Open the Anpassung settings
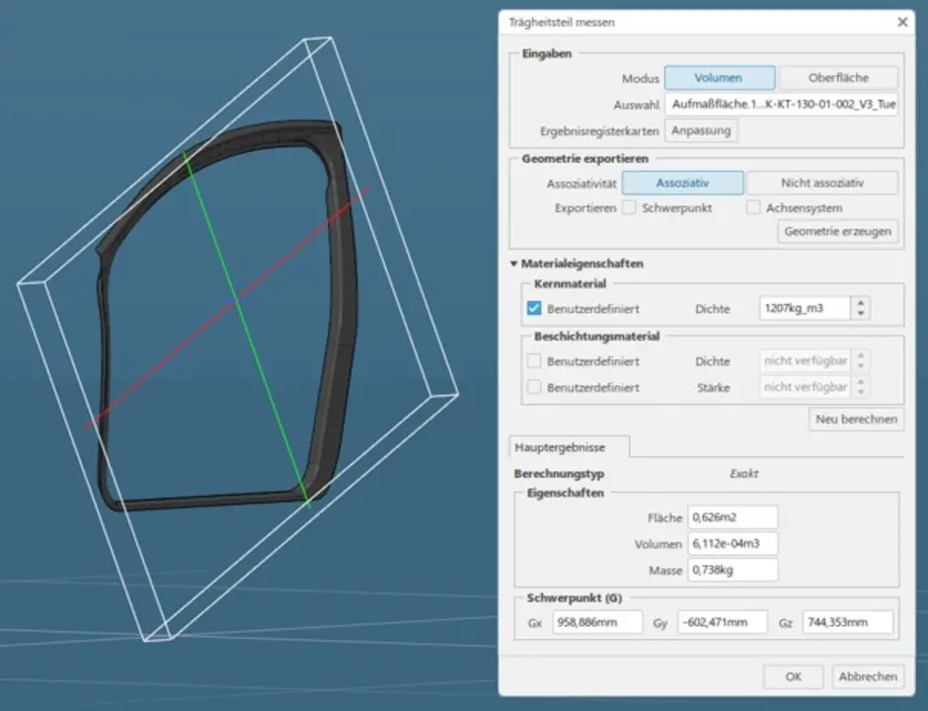The height and width of the screenshot is (711, 928). (x=702, y=130)
